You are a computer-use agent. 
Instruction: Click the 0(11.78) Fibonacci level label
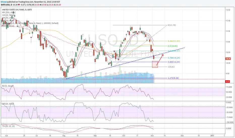172,25
